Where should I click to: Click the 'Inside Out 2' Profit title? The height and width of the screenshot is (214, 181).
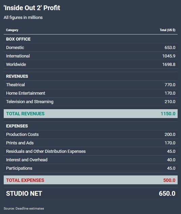[x=32, y=8]
